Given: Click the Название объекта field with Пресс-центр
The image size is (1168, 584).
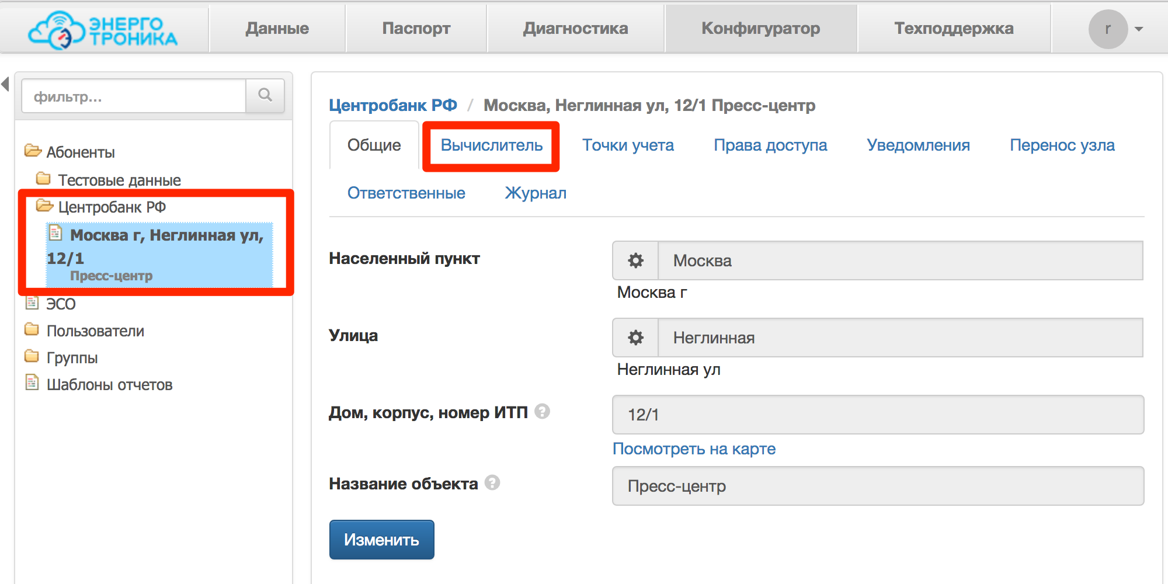Looking at the screenshot, I should click(878, 486).
